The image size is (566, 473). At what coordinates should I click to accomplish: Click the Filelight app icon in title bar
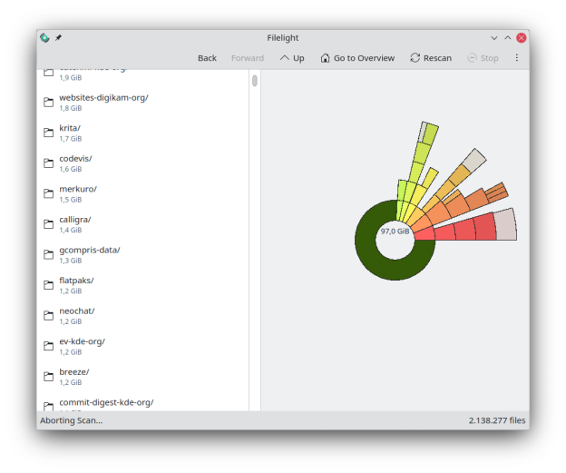pyautogui.click(x=44, y=38)
